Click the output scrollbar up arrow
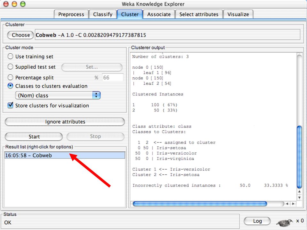This screenshot has width=307, height=230. [x=299, y=192]
